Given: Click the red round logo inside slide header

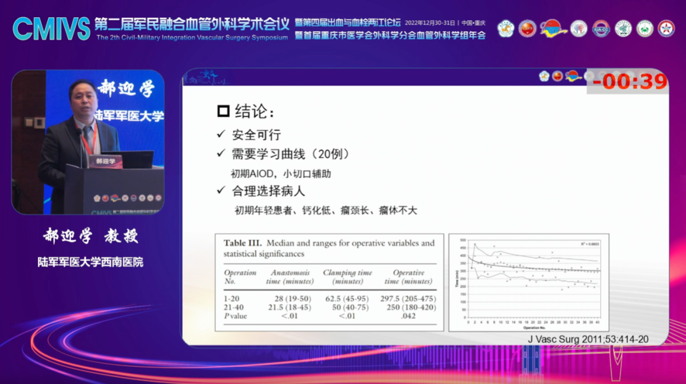Looking at the screenshot, I should (x=558, y=77).
